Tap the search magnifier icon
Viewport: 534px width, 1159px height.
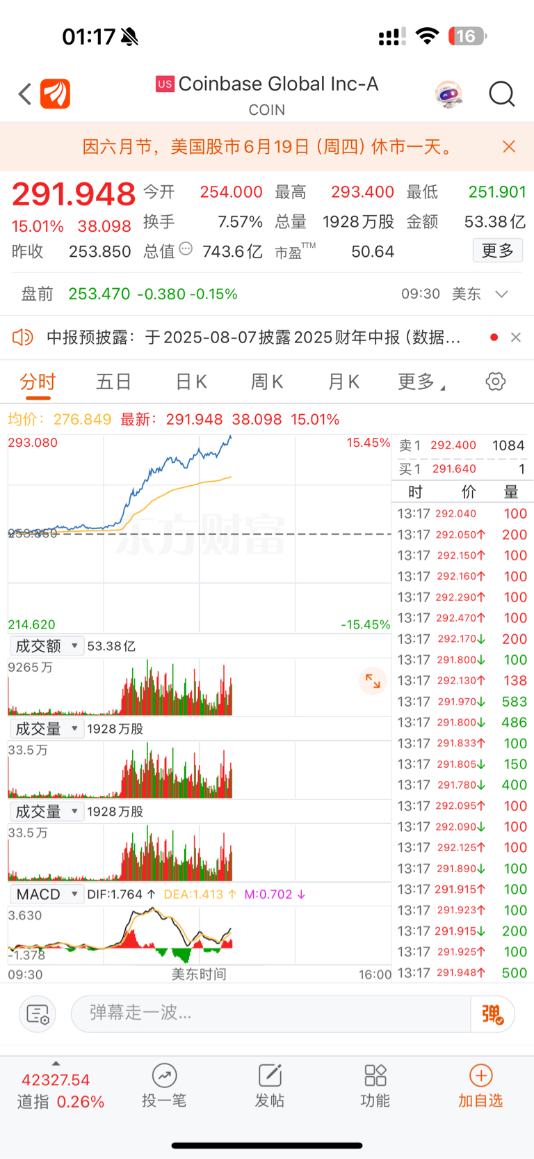point(501,93)
